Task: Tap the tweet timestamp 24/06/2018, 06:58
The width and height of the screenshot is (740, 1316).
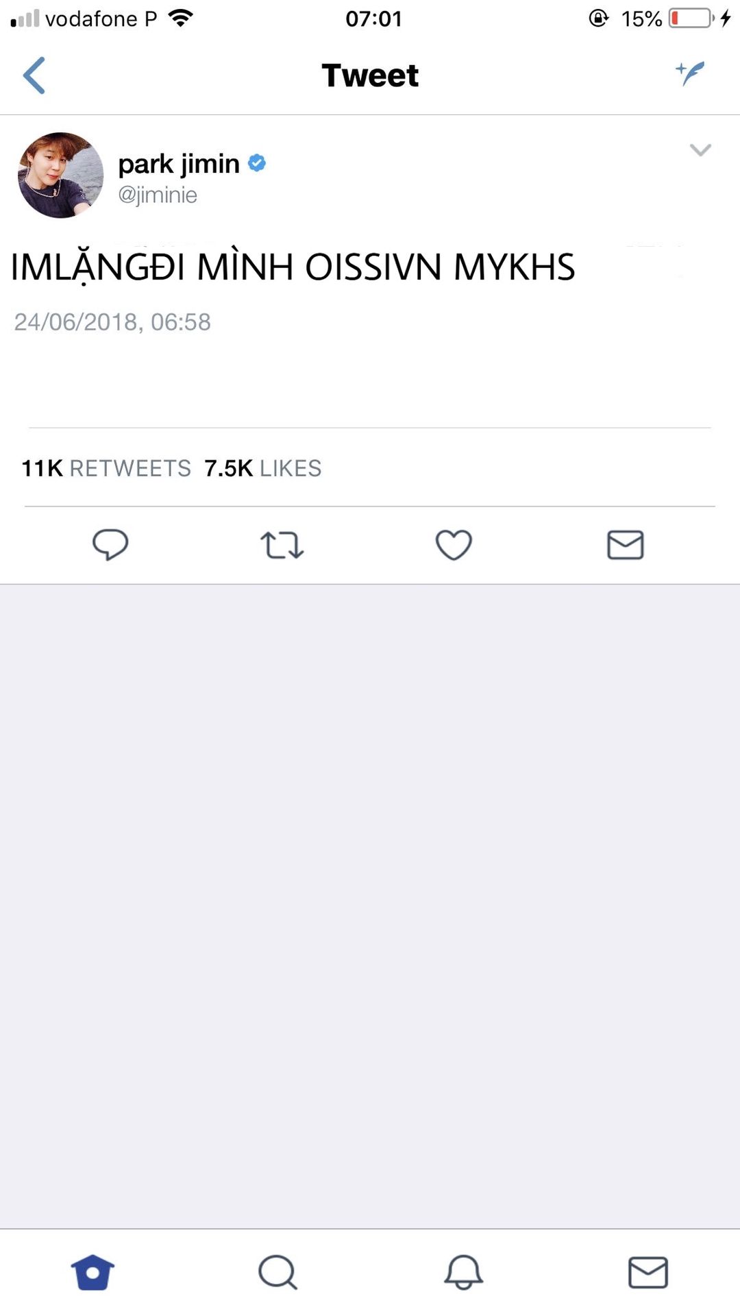Action: point(112,322)
